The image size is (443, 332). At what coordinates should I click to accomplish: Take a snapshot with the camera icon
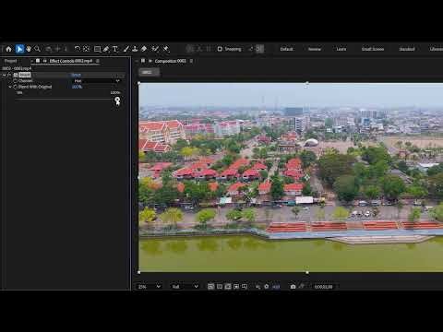pos(293,287)
